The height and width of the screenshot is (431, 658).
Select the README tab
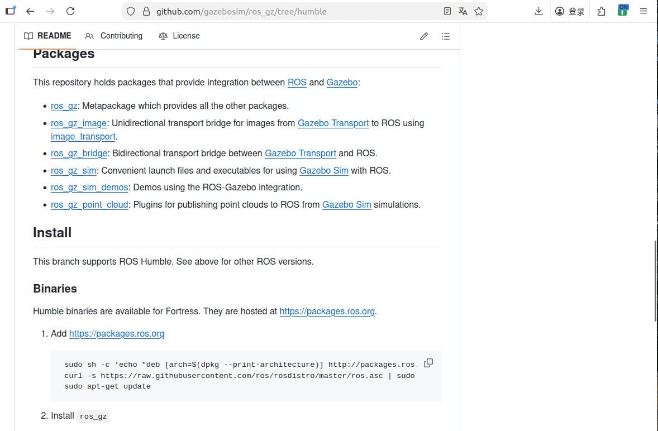tap(48, 36)
